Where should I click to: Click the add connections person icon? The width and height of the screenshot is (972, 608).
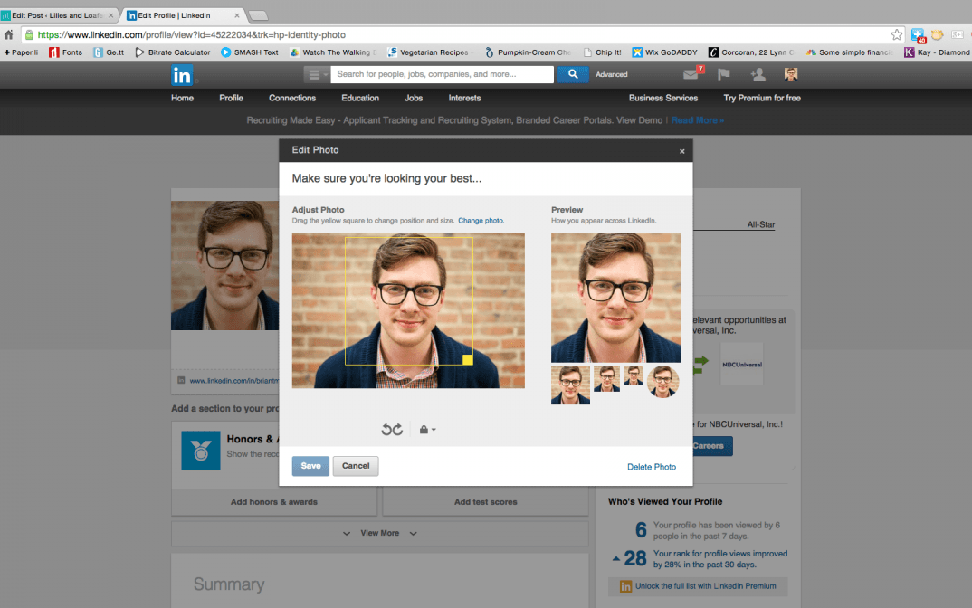click(x=757, y=74)
